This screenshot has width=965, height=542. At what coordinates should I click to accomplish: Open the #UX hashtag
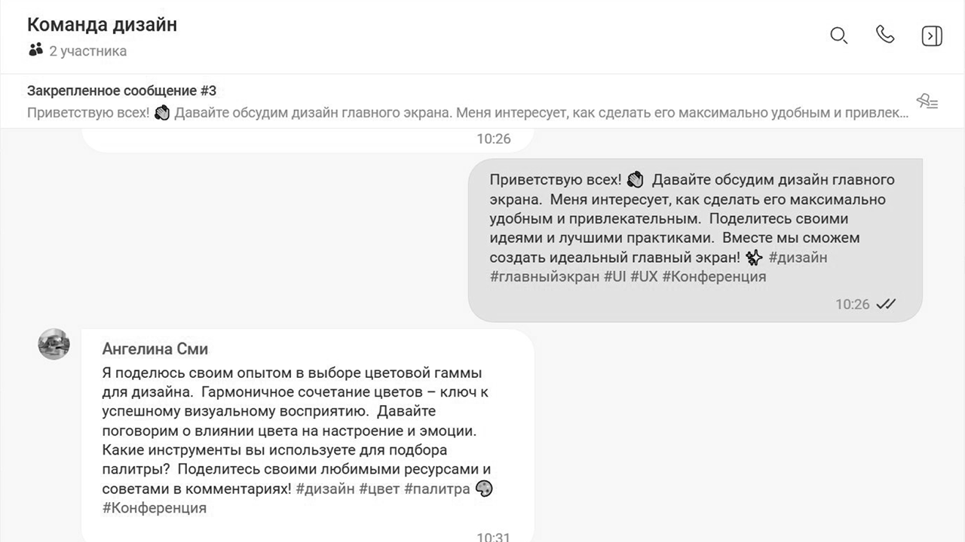pos(645,276)
